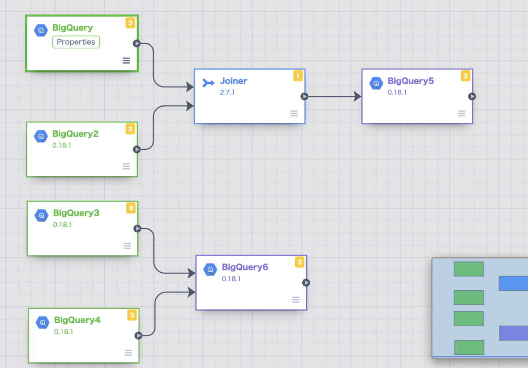Click the output port of BigQuery node
528x368 pixels.
click(137, 43)
